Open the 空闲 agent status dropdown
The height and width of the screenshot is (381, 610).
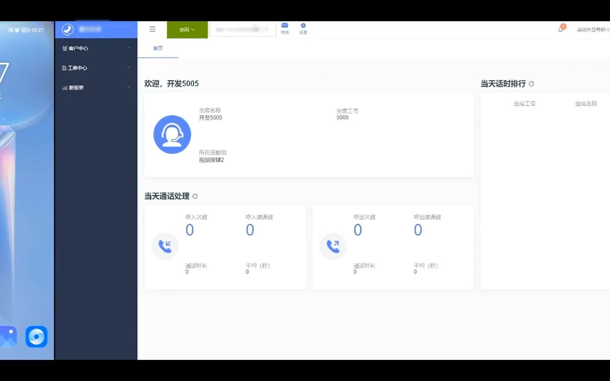tap(187, 30)
